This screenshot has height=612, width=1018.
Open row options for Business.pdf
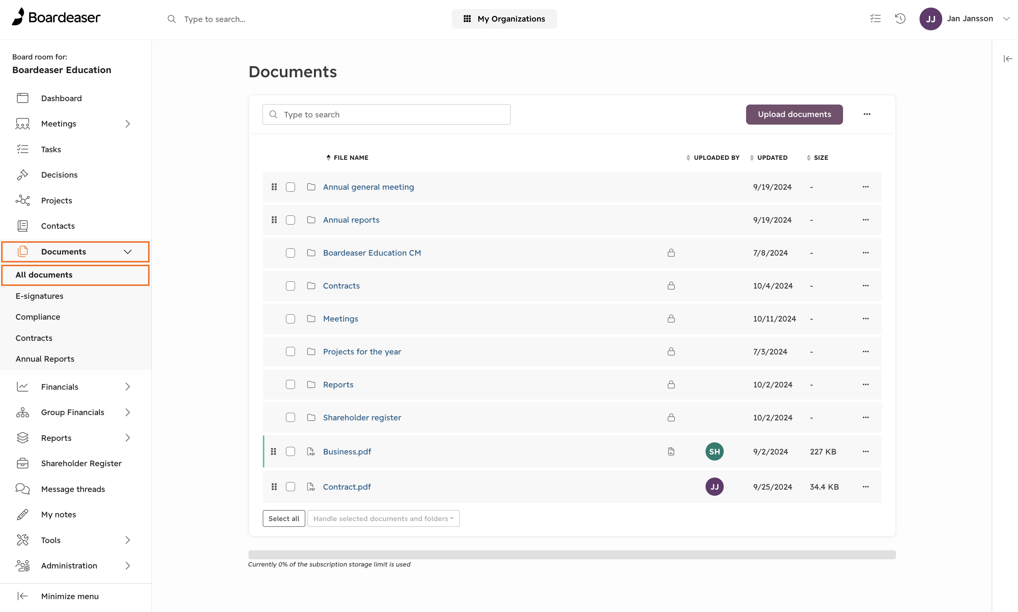[x=865, y=451]
